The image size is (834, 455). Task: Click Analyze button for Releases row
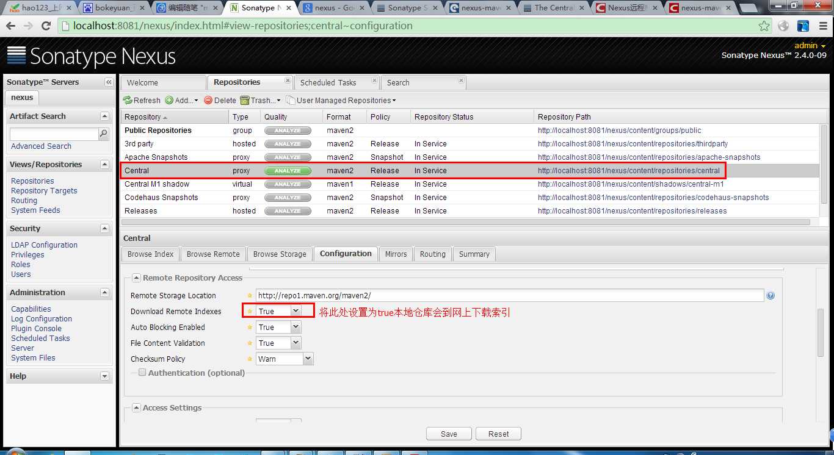288,211
